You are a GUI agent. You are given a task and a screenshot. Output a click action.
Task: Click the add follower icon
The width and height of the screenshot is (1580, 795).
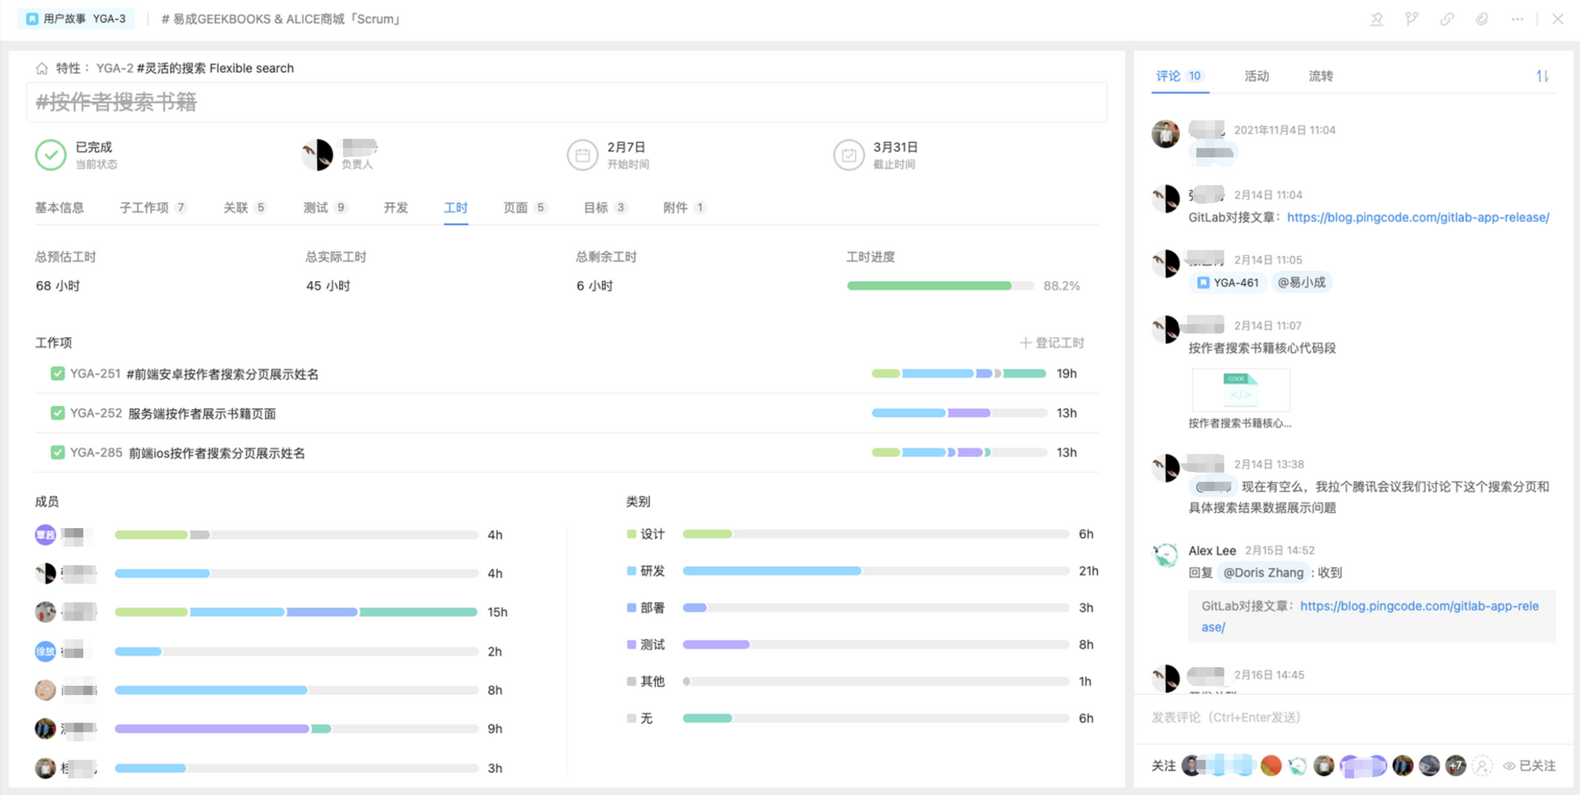[1482, 765]
